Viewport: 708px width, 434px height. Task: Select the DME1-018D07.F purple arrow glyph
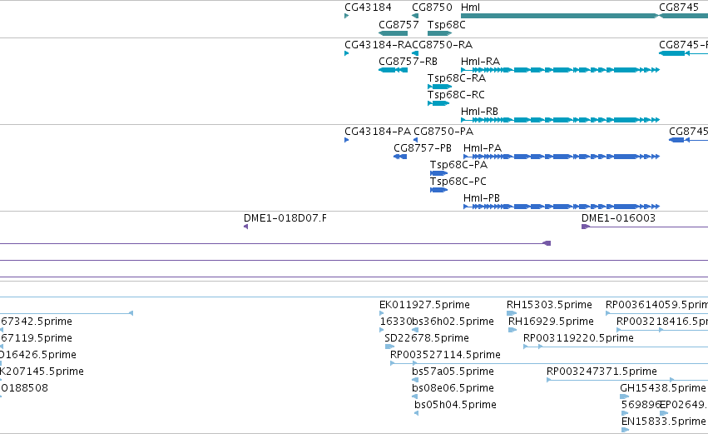245,227
